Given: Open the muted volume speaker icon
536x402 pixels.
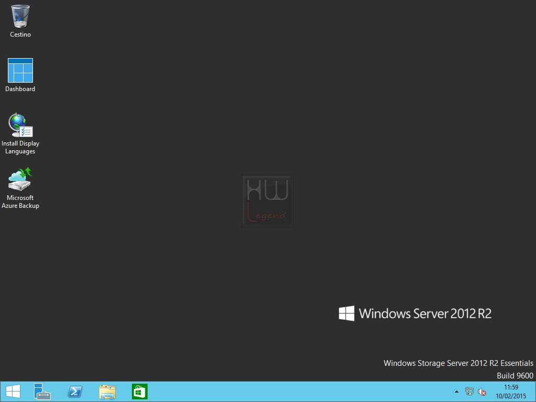Looking at the screenshot, I should pyautogui.click(x=482, y=392).
